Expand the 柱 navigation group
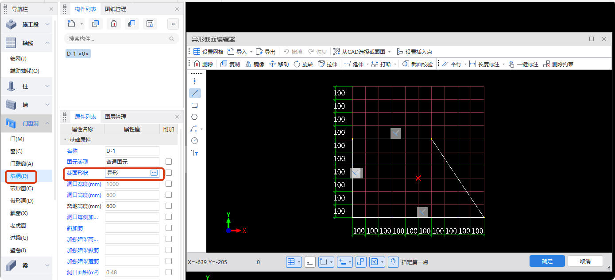615x280 pixels. (x=47, y=87)
